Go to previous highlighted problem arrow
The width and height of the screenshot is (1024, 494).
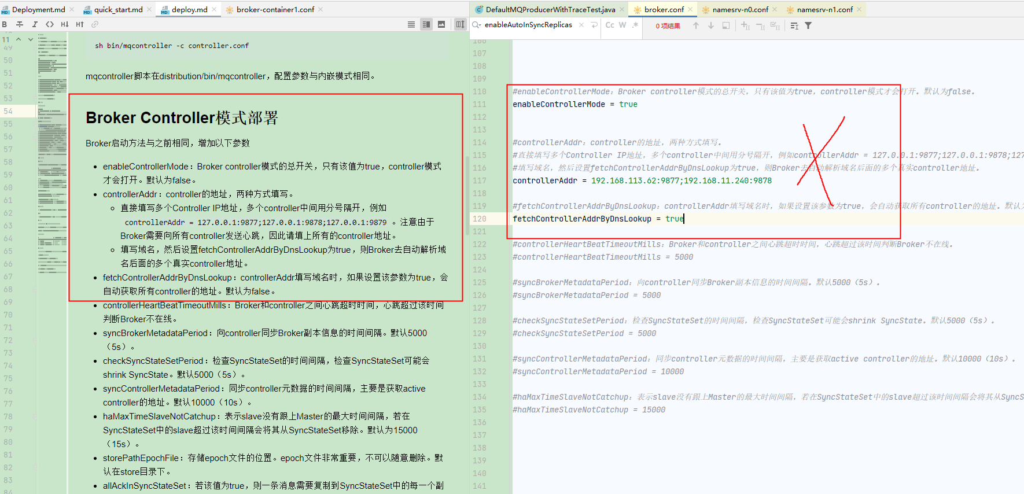19,39
